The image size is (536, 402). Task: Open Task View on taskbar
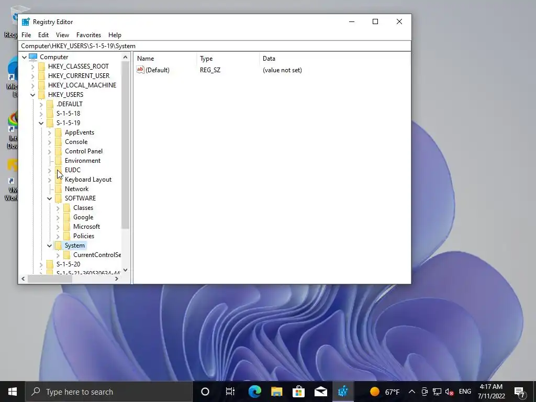click(230, 392)
